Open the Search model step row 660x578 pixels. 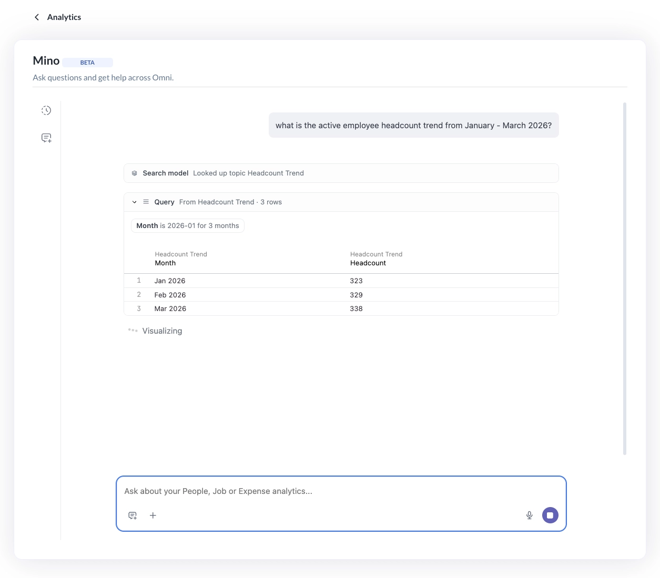pyautogui.click(x=341, y=173)
